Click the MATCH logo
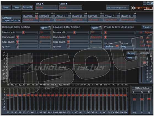The height and width of the screenshot is (116, 154). [x=142, y=8]
